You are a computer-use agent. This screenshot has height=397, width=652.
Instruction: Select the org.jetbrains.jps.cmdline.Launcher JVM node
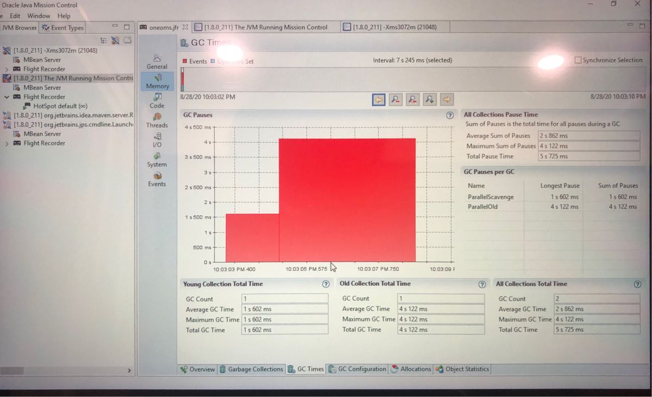pos(68,125)
